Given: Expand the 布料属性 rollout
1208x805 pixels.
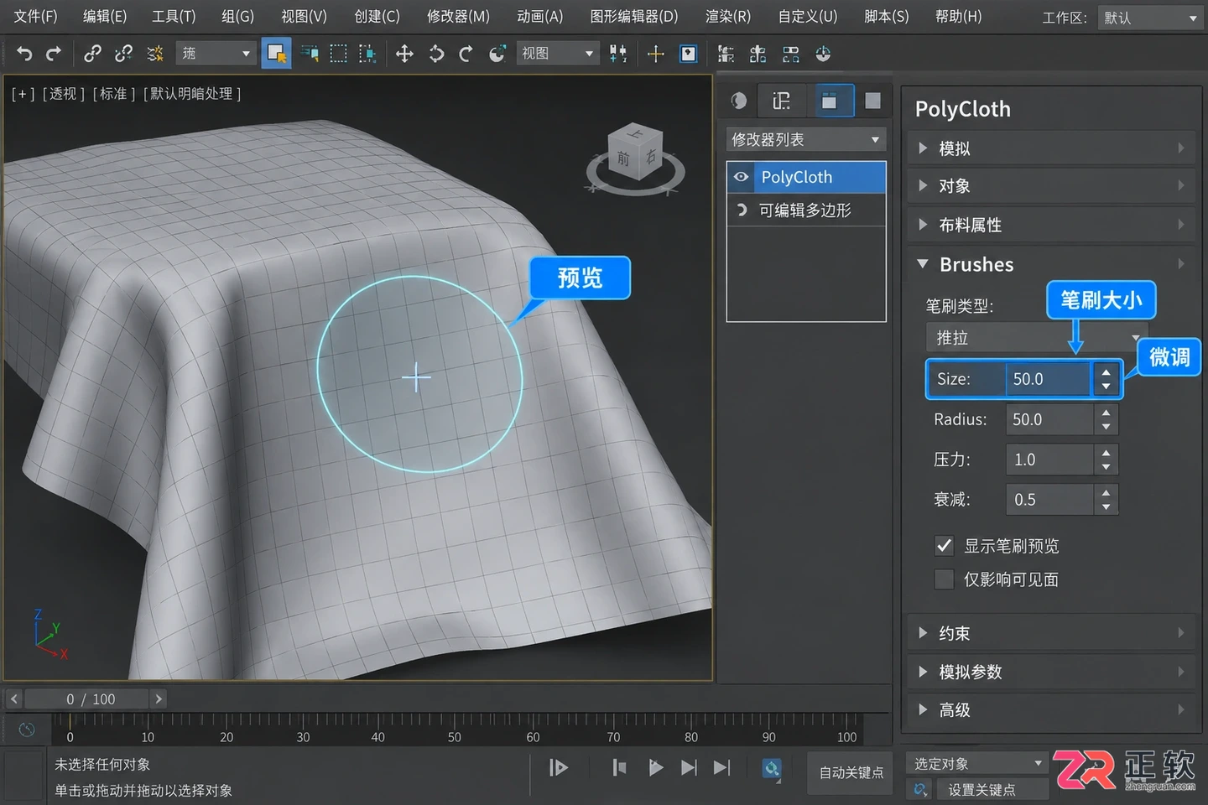Looking at the screenshot, I should 1051,225.
